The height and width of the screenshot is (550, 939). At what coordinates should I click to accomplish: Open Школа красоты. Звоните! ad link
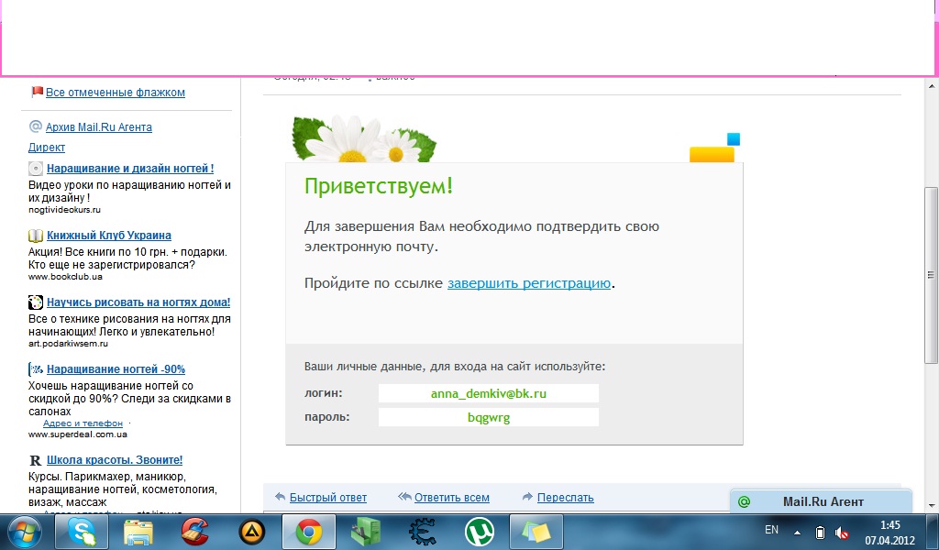click(115, 460)
